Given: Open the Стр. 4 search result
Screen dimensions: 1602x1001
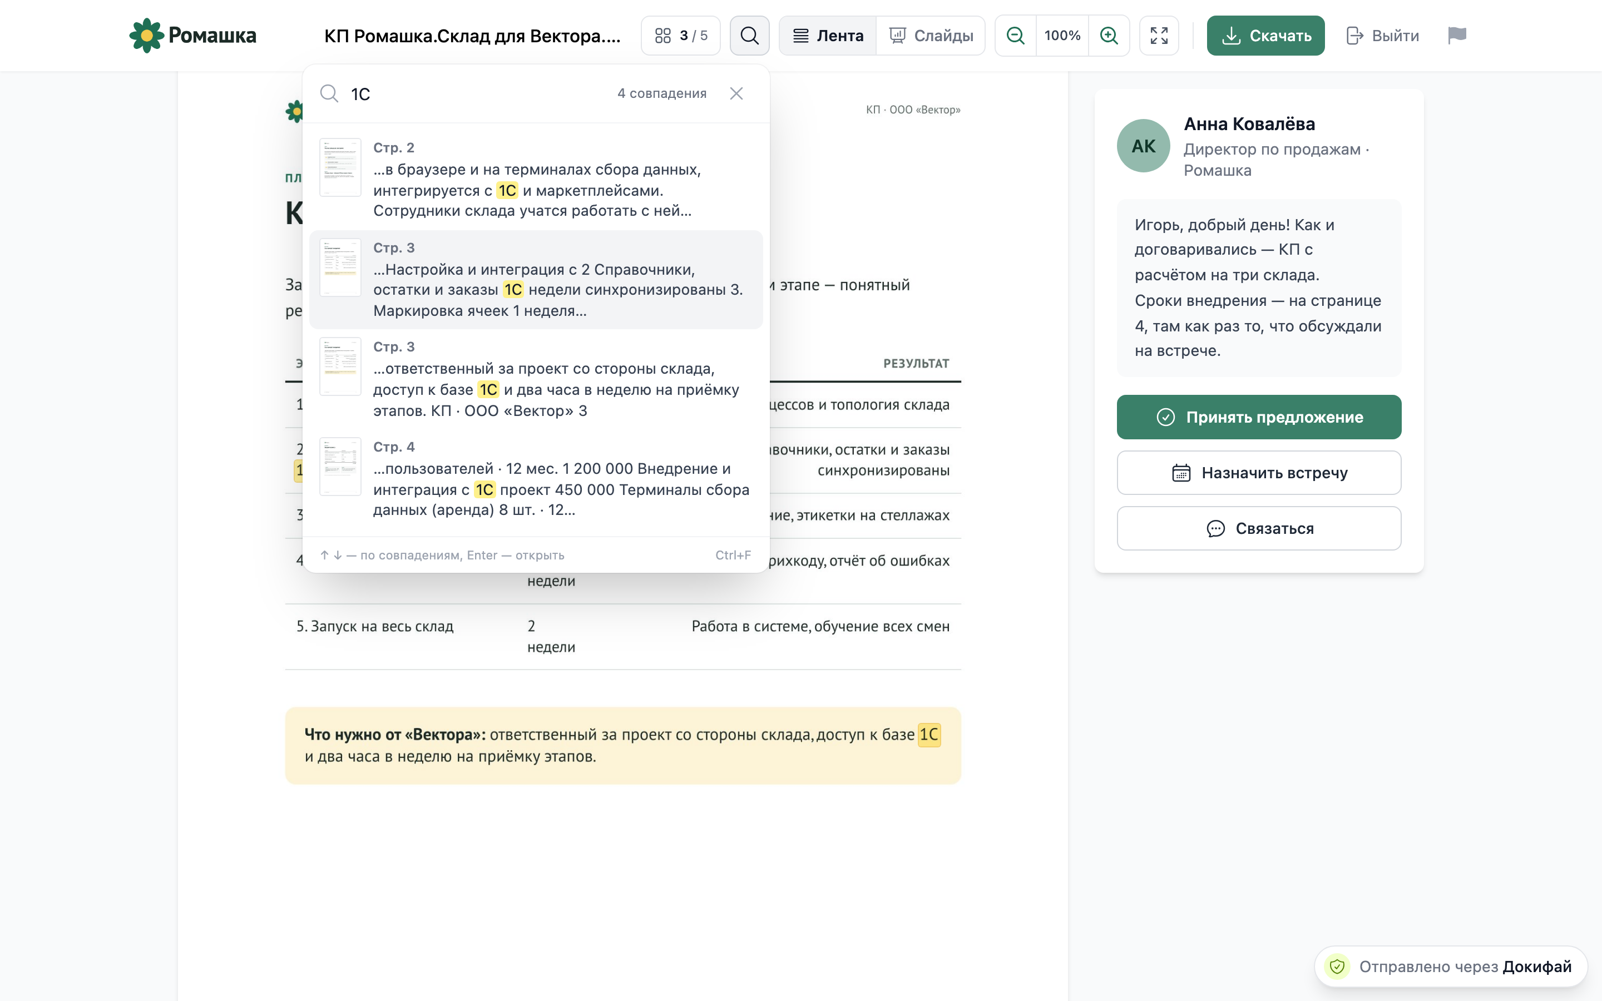Looking at the screenshot, I should coord(536,479).
